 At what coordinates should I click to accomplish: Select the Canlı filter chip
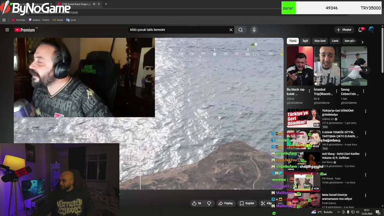coord(335,41)
